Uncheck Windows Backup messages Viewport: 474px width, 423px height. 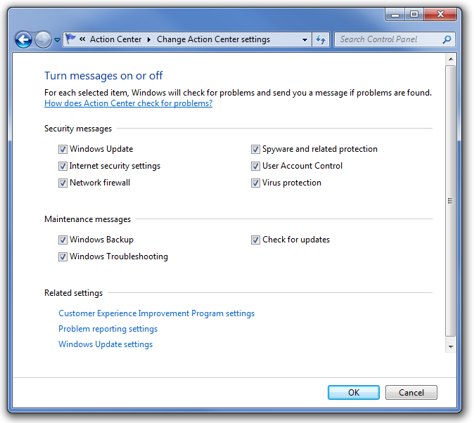click(x=63, y=240)
